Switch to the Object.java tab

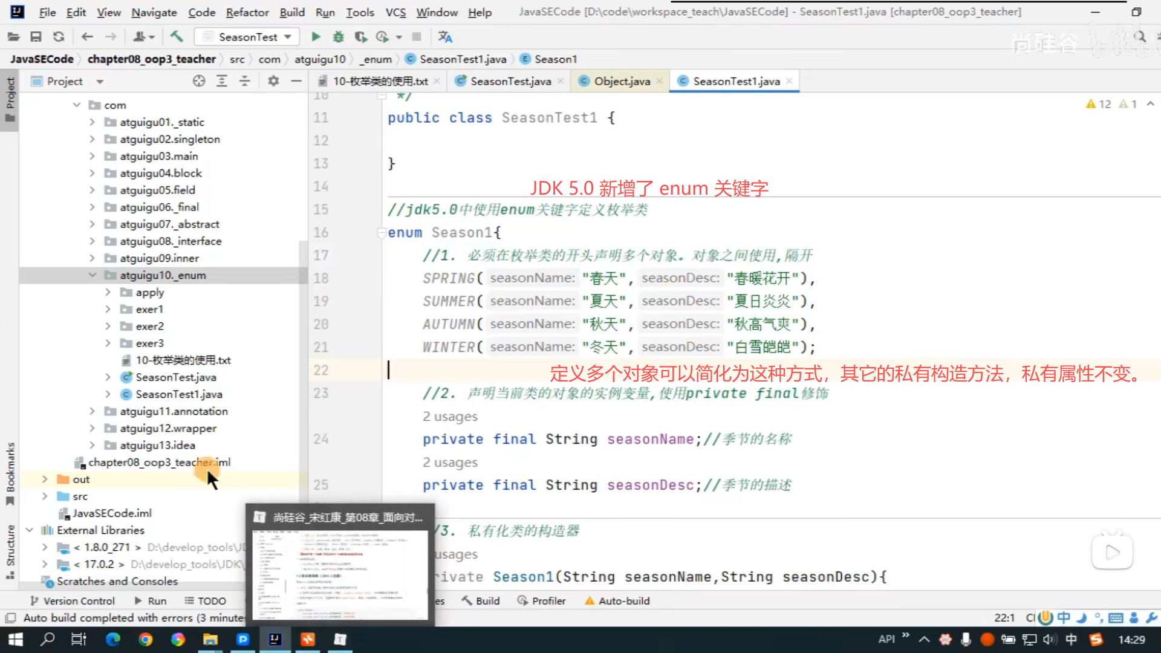[621, 81]
